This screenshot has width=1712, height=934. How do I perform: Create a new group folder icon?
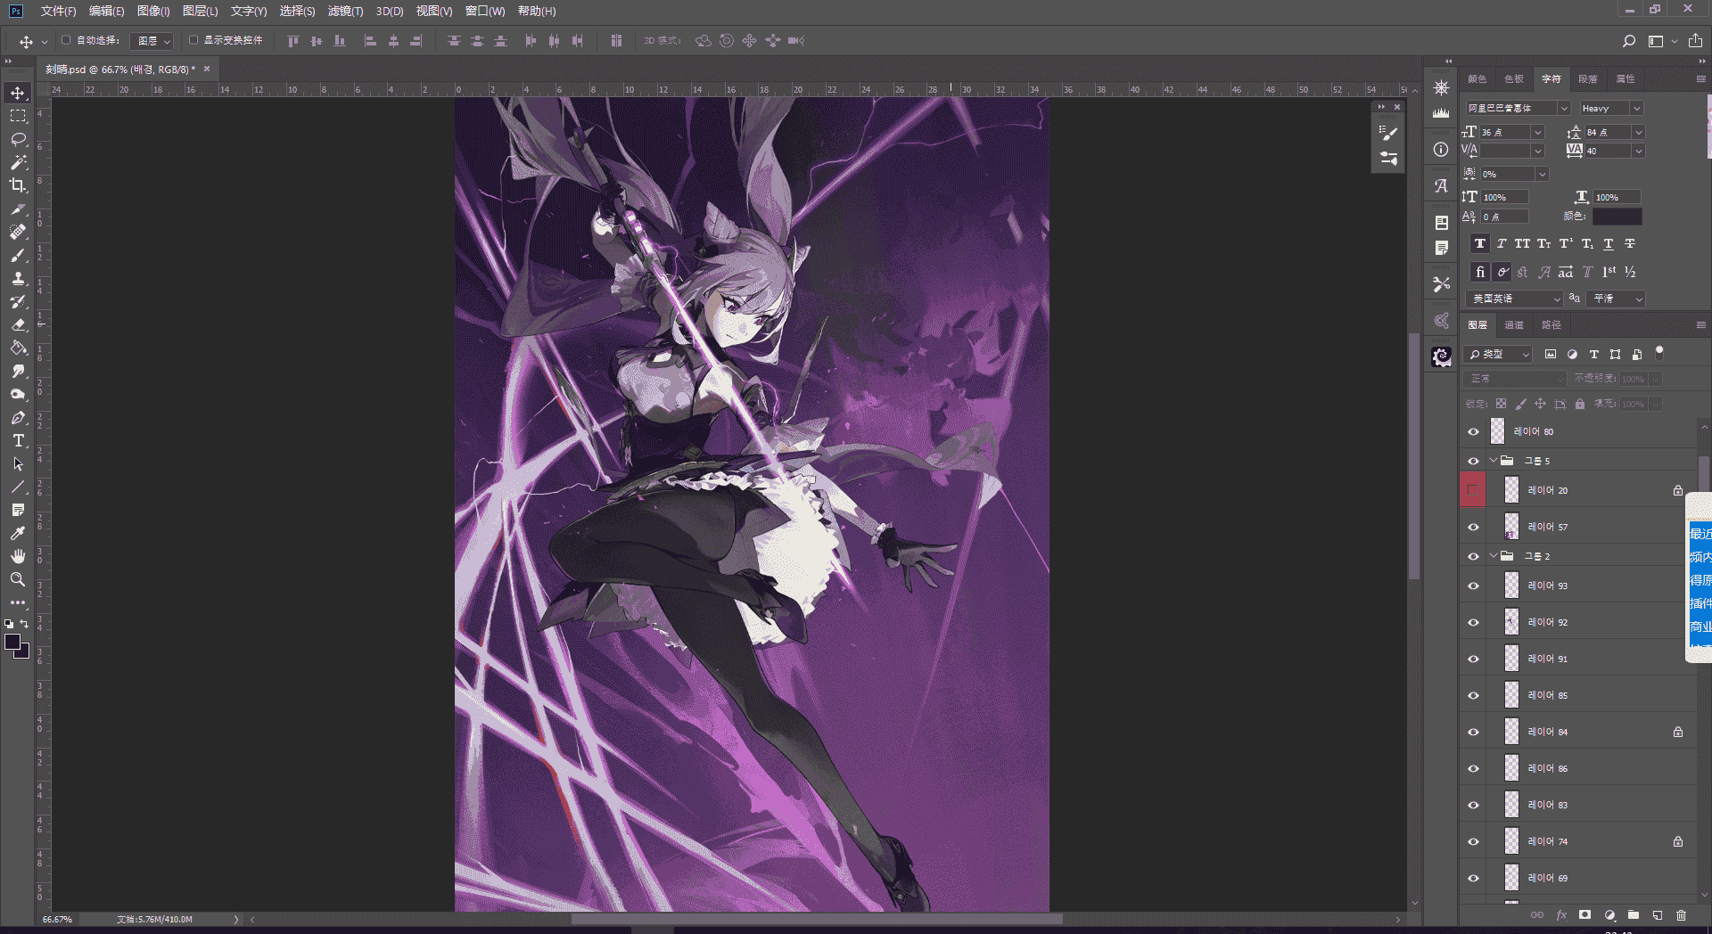pyautogui.click(x=1634, y=915)
